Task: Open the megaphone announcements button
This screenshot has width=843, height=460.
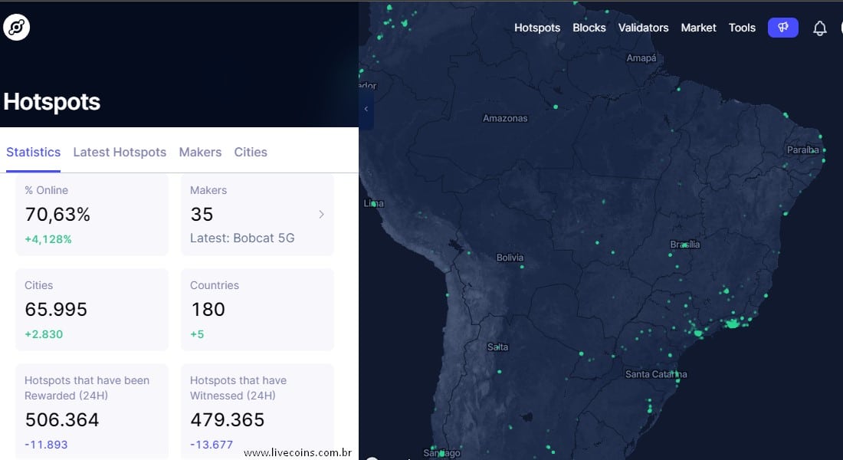Action: point(782,28)
